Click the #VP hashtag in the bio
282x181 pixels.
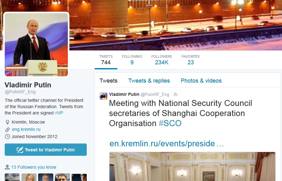coord(59,113)
